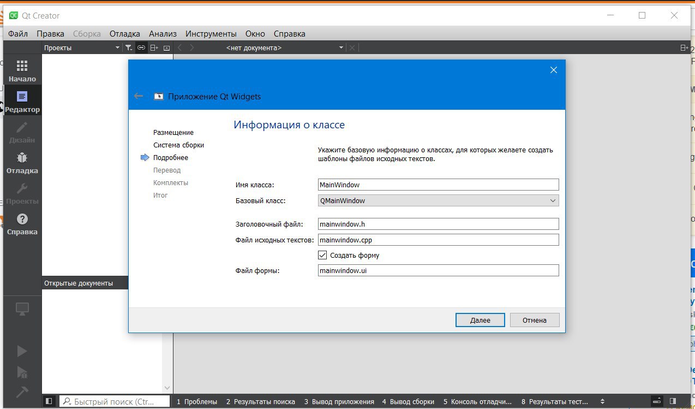This screenshot has height=409, width=695.
Task: Click the Run play button
Action: click(x=22, y=351)
